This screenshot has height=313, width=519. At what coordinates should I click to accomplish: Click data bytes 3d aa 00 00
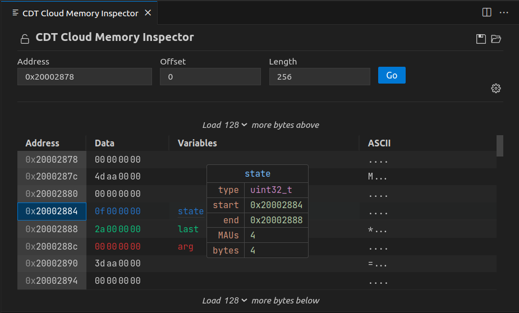pyautogui.click(x=117, y=264)
